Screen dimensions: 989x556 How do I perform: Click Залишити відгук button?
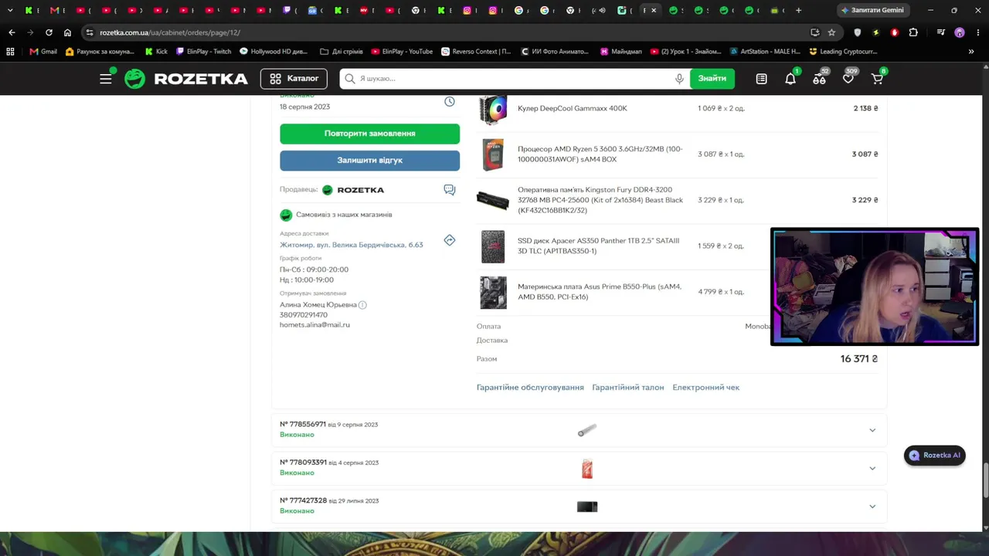coord(369,161)
